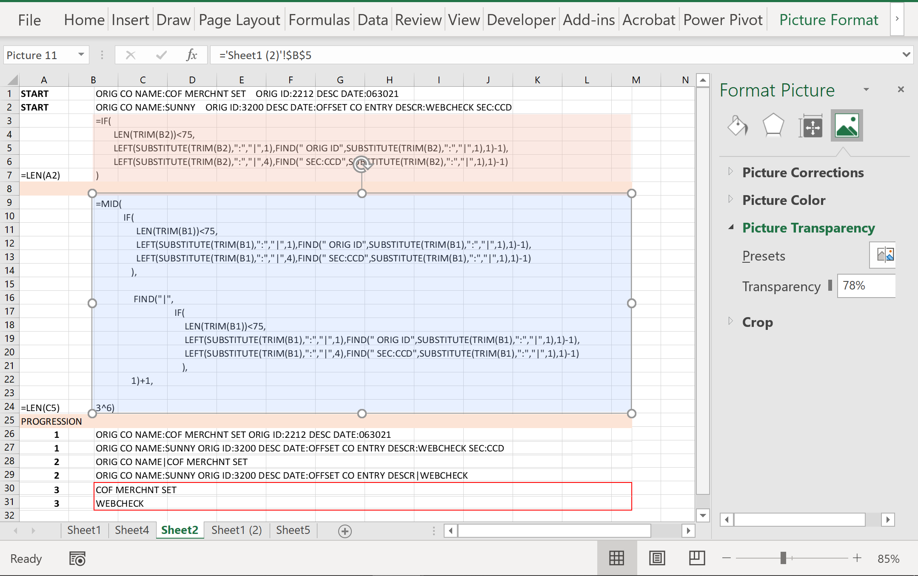Click the Transparency slider handle

click(830, 285)
